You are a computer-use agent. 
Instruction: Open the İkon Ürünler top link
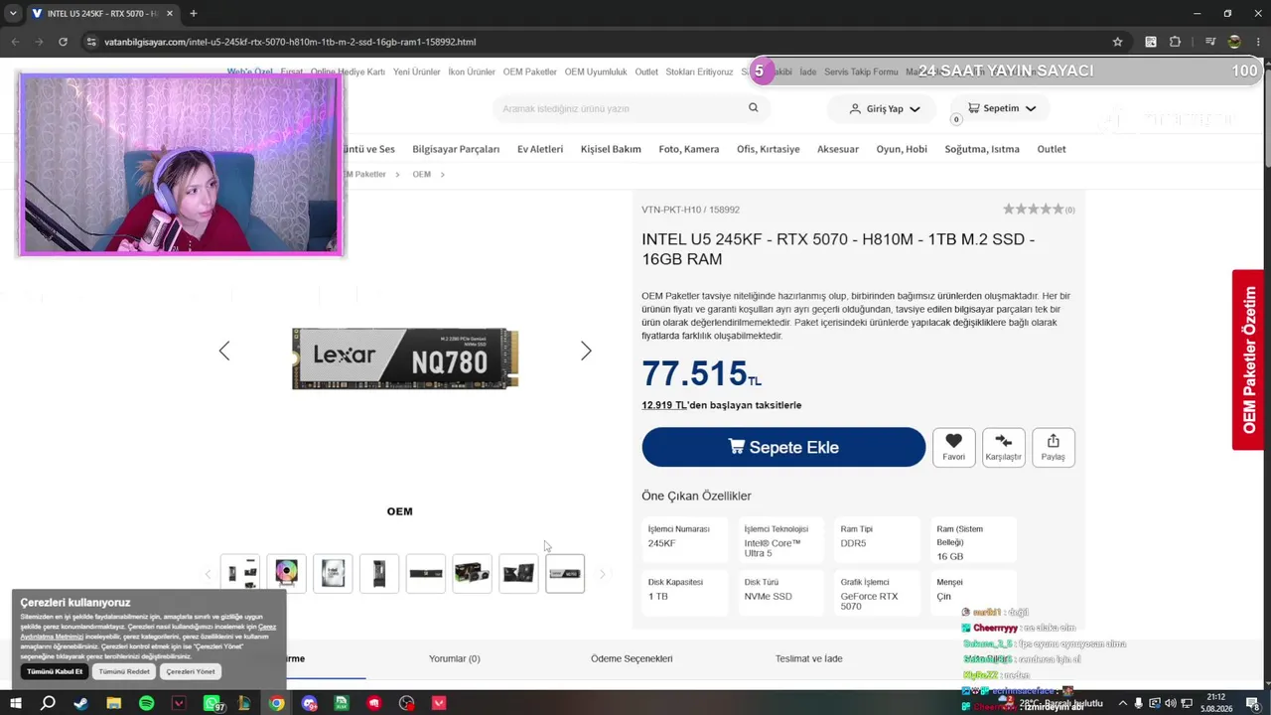point(472,72)
